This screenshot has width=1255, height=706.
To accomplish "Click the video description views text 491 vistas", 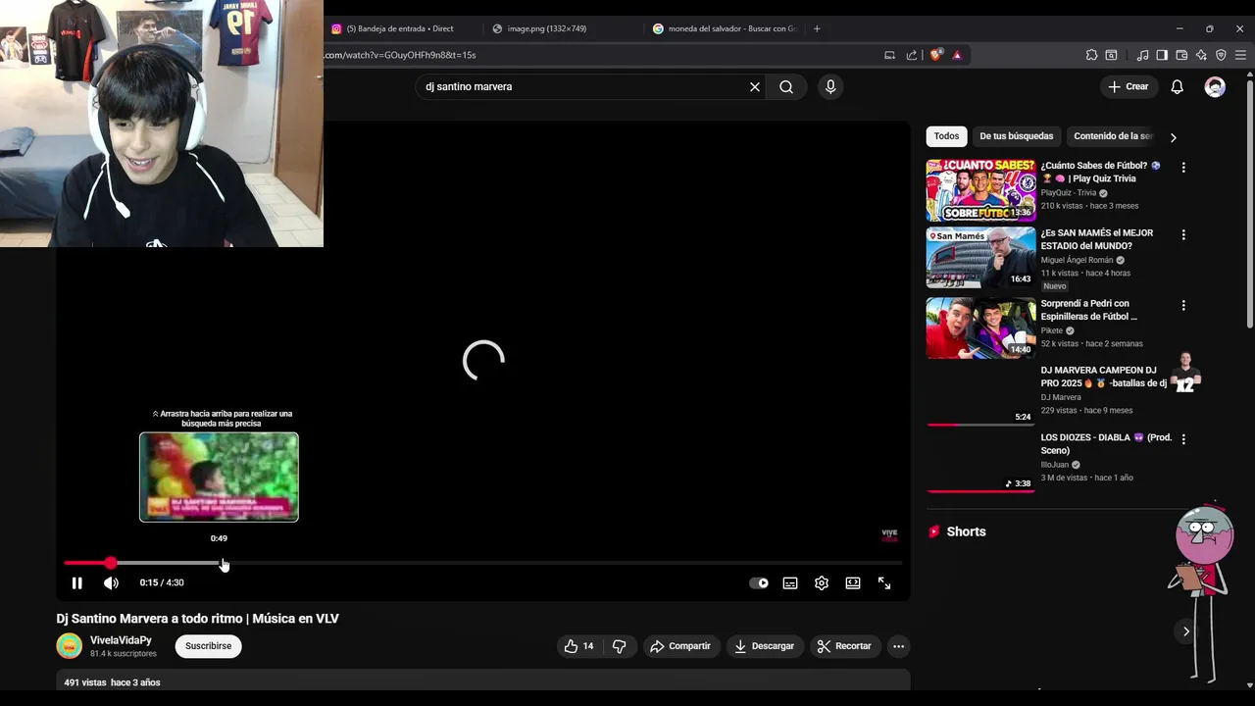I will tap(84, 682).
